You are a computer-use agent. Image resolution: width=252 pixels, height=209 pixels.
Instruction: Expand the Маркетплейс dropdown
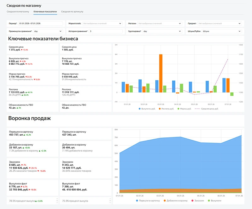(x=102, y=24)
